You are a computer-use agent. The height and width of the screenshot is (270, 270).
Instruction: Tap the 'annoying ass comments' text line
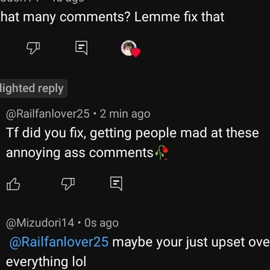[x=79, y=153]
